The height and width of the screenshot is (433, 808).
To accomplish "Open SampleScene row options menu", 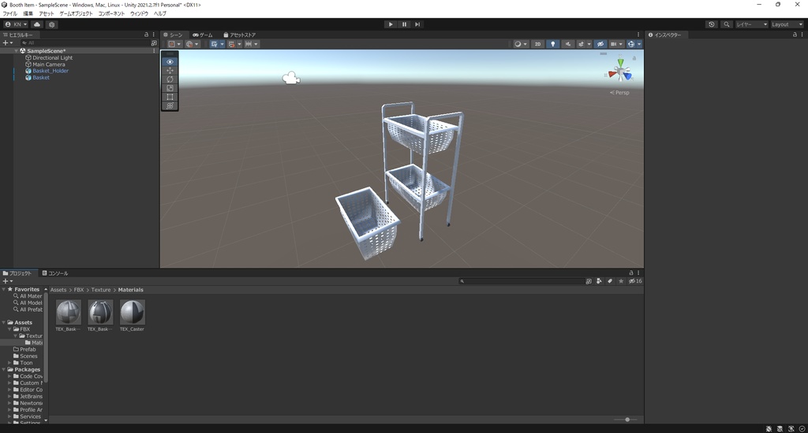I will click(x=154, y=51).
